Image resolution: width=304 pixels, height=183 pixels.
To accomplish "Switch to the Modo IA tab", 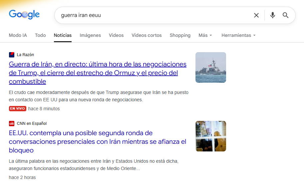I will 18,35.
